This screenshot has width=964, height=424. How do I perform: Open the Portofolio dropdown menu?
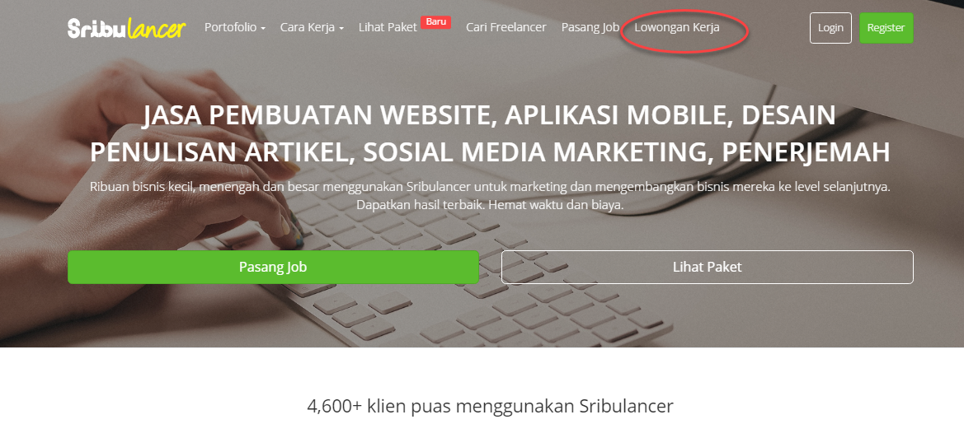tap(235, 28)
